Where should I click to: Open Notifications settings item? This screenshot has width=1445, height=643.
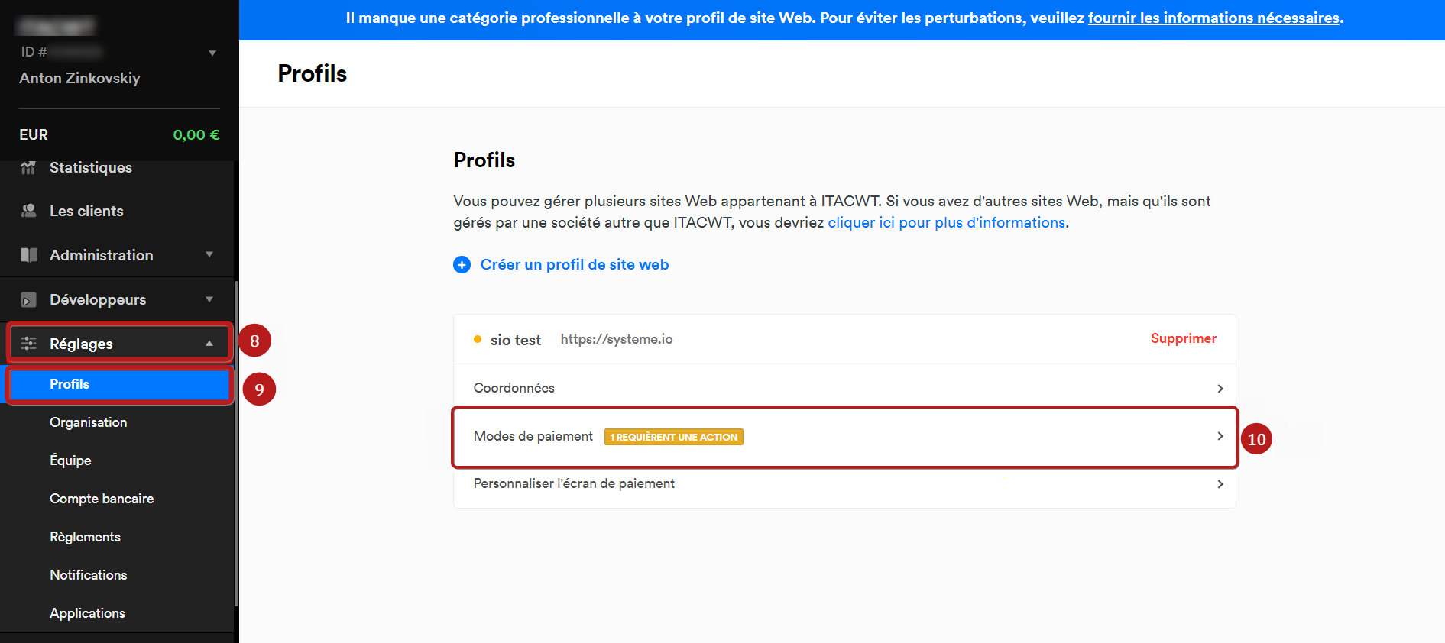point(89,575)
